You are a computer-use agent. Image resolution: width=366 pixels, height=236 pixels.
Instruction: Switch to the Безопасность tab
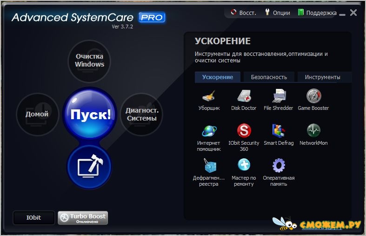[269, 77]
